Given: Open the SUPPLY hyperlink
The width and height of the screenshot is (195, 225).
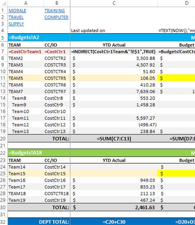Looking at the screenshot, I should coord(16,24).
